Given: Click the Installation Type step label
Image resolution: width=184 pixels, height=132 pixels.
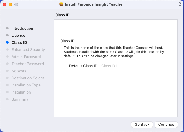Looking at the screenshot, I should click(x=26, y=85).
